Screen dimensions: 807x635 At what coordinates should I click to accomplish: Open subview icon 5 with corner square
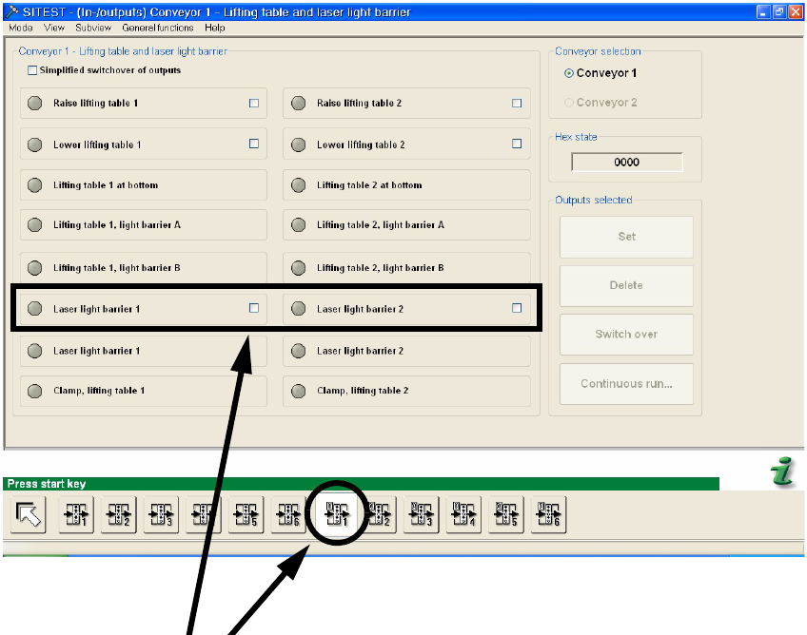(506, 514)
